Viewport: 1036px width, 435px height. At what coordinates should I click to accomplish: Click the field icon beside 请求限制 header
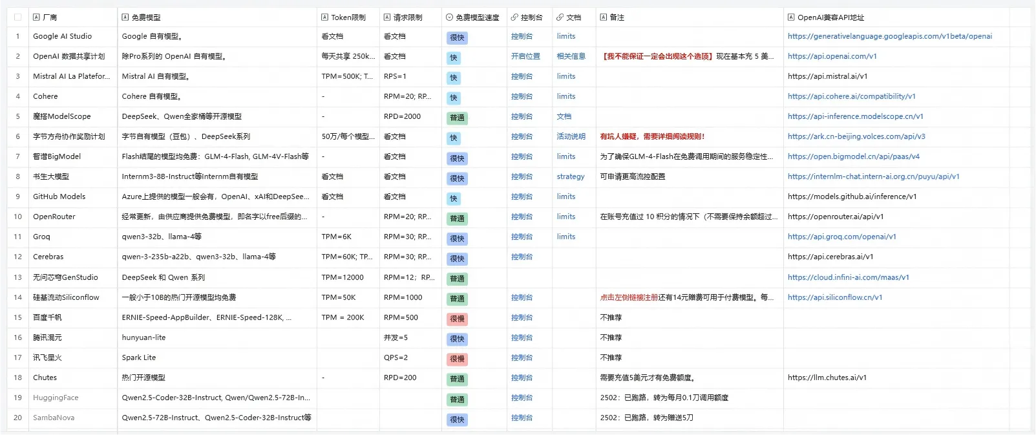387,17
